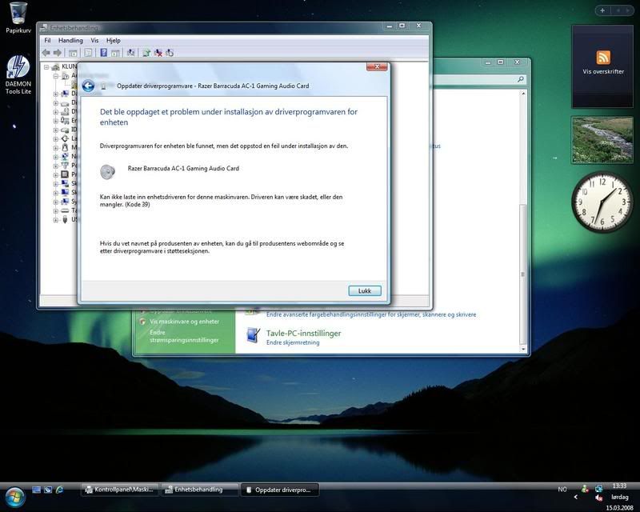Select the DAEMON Tools Lite desktop icon

click(18, 75)
